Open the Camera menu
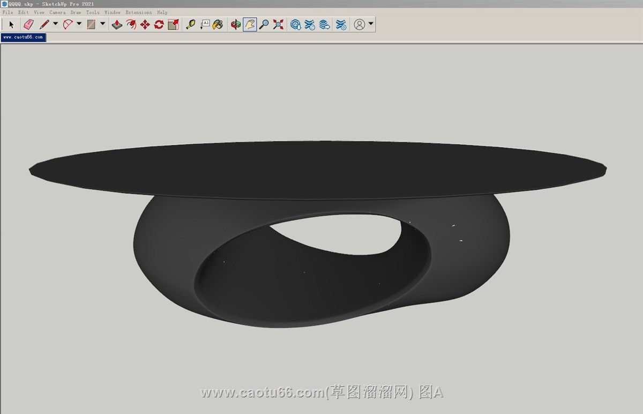This screenshot has height=414, width=643. point(57,12)
